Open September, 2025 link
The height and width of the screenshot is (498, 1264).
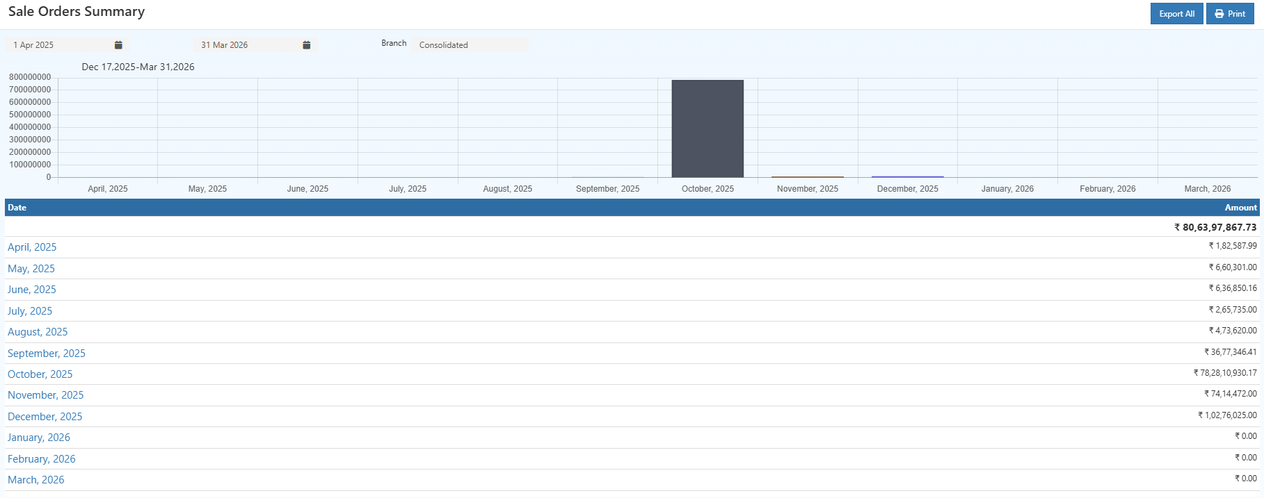(47, 354)
